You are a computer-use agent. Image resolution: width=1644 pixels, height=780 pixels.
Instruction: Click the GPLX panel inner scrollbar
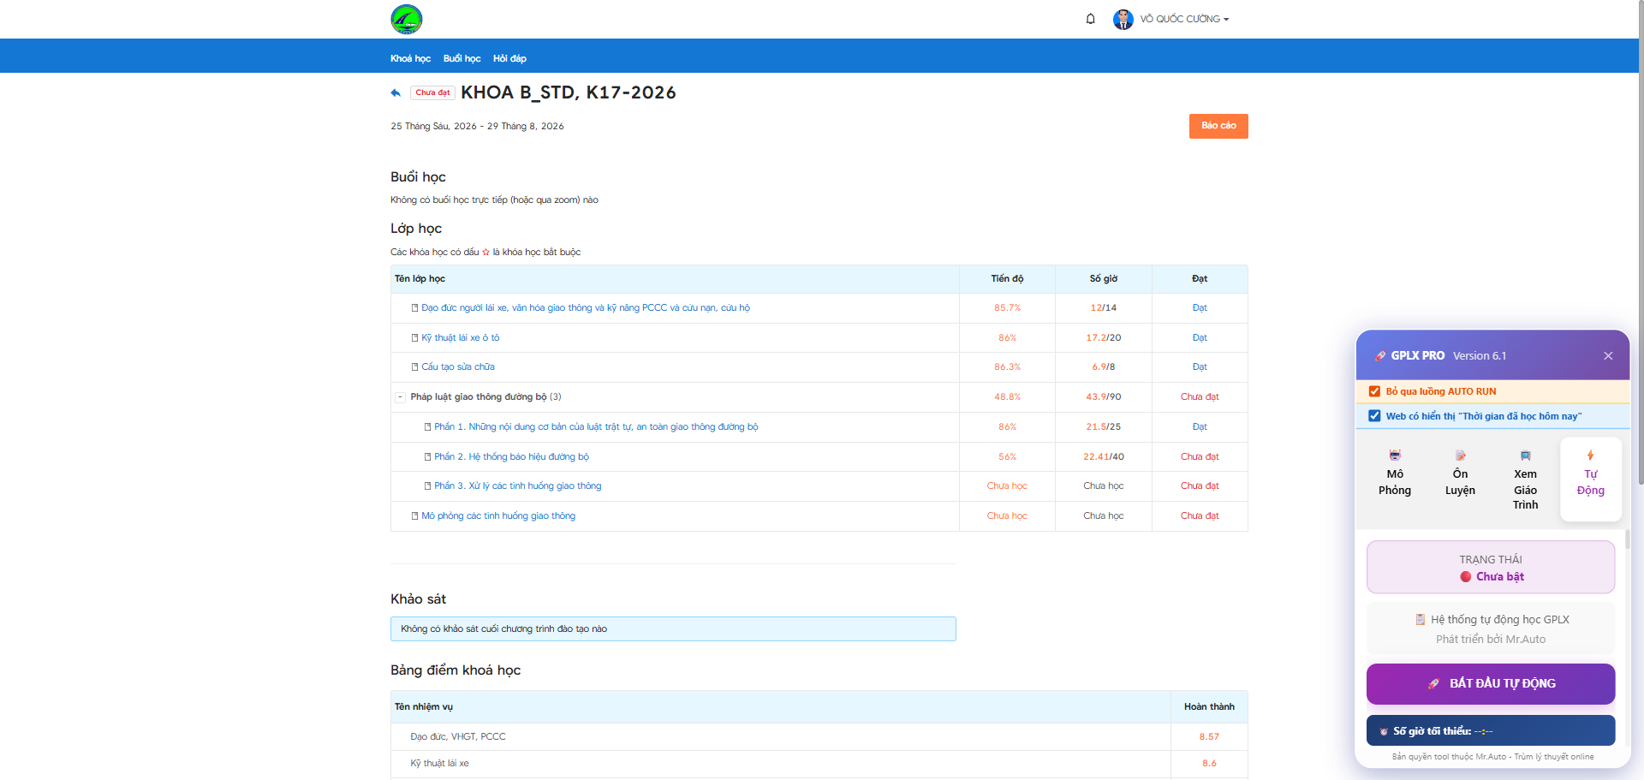1627,539
